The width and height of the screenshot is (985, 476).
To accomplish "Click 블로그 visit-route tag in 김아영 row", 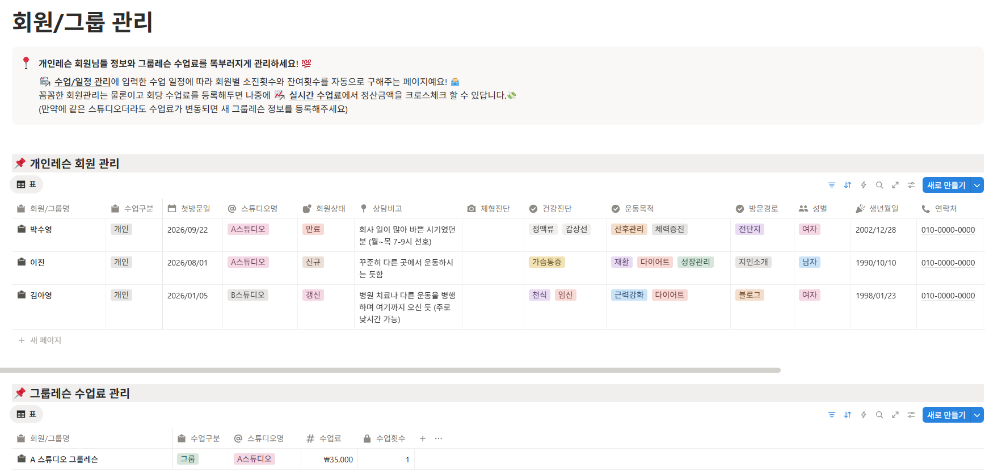I will pos(750,295).
